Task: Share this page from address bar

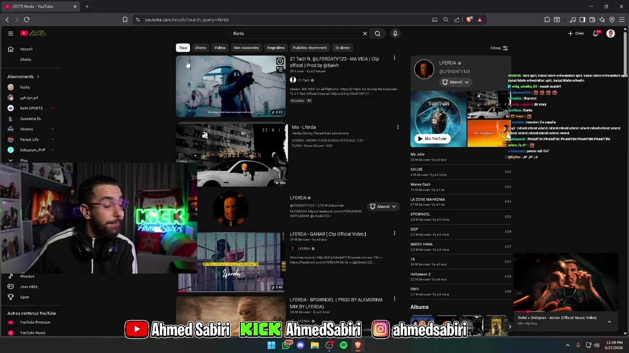Action: (x=457, y=20)
